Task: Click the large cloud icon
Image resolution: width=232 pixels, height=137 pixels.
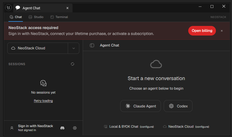Action: [x=156, y=64]
